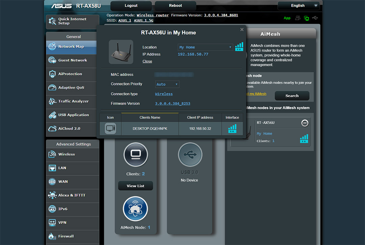The width and height of the screenshot is (365, 245).
Task: Click the Wireless router operation mode link
Action: pyautogui.click(x=152, y=15)
